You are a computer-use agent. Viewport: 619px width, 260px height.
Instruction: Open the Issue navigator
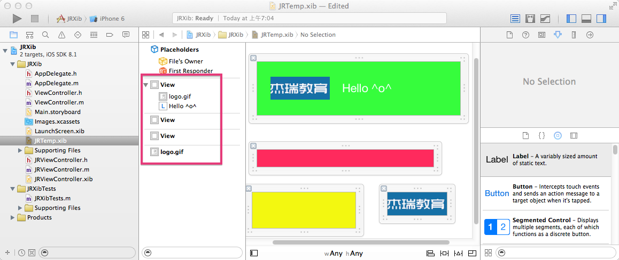[x=61, y=35]
